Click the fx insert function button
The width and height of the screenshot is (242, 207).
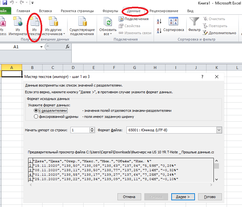click(68, 47)
